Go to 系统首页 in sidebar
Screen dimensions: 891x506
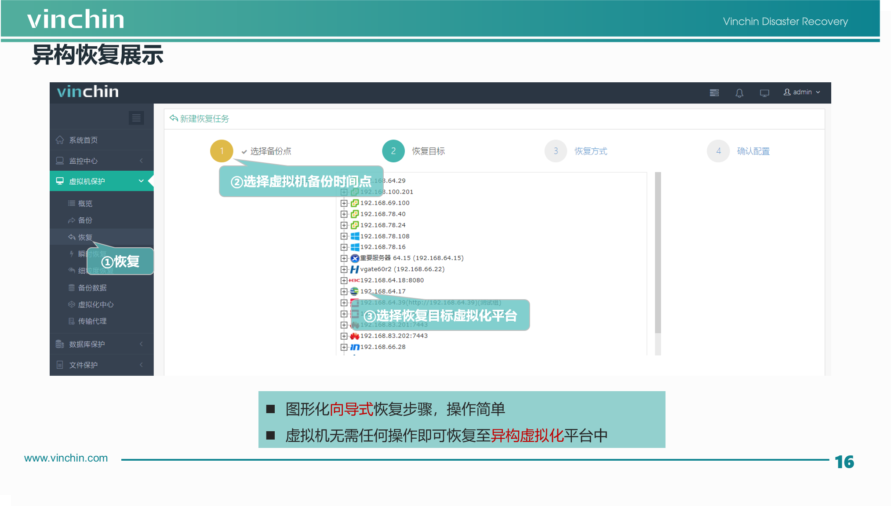point(102,140)
